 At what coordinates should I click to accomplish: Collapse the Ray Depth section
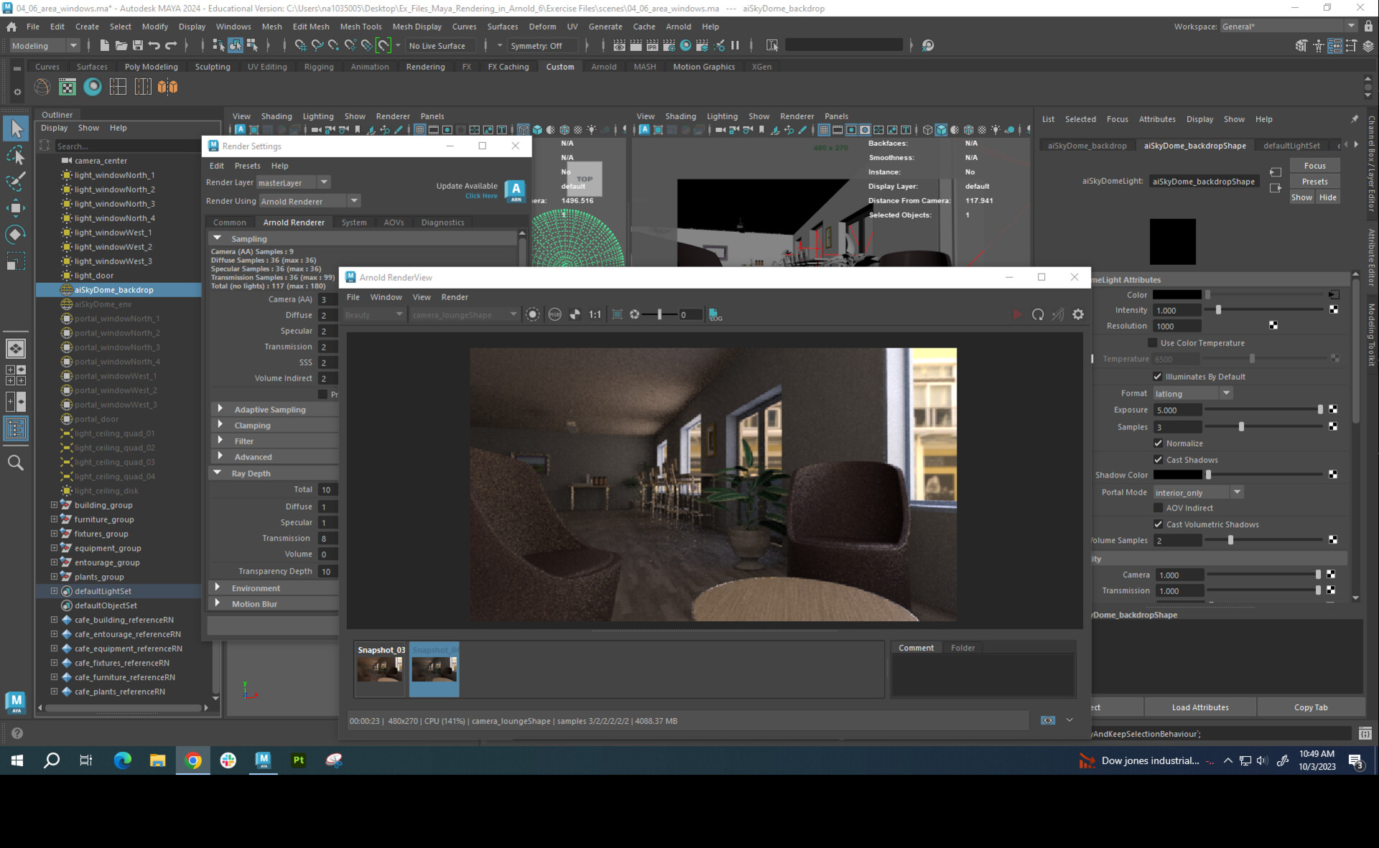[218, 472]
